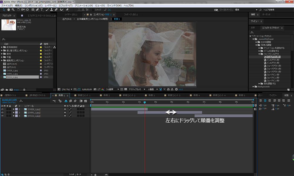Screen dimensions: 294x176
Task: Expand the 仮写真素材 folder in the Project panel
Action: click(x=2, y=47)
